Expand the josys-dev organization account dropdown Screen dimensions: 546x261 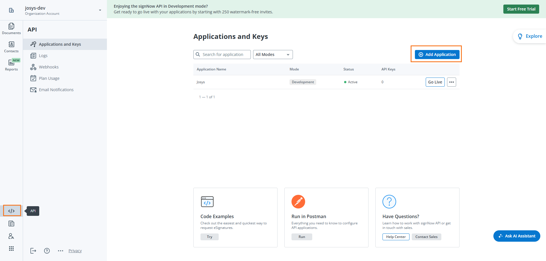pyautogui.click(x=100, y=10)
